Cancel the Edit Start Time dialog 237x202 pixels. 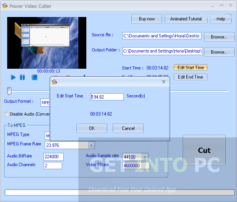click(x=128, y=128)
